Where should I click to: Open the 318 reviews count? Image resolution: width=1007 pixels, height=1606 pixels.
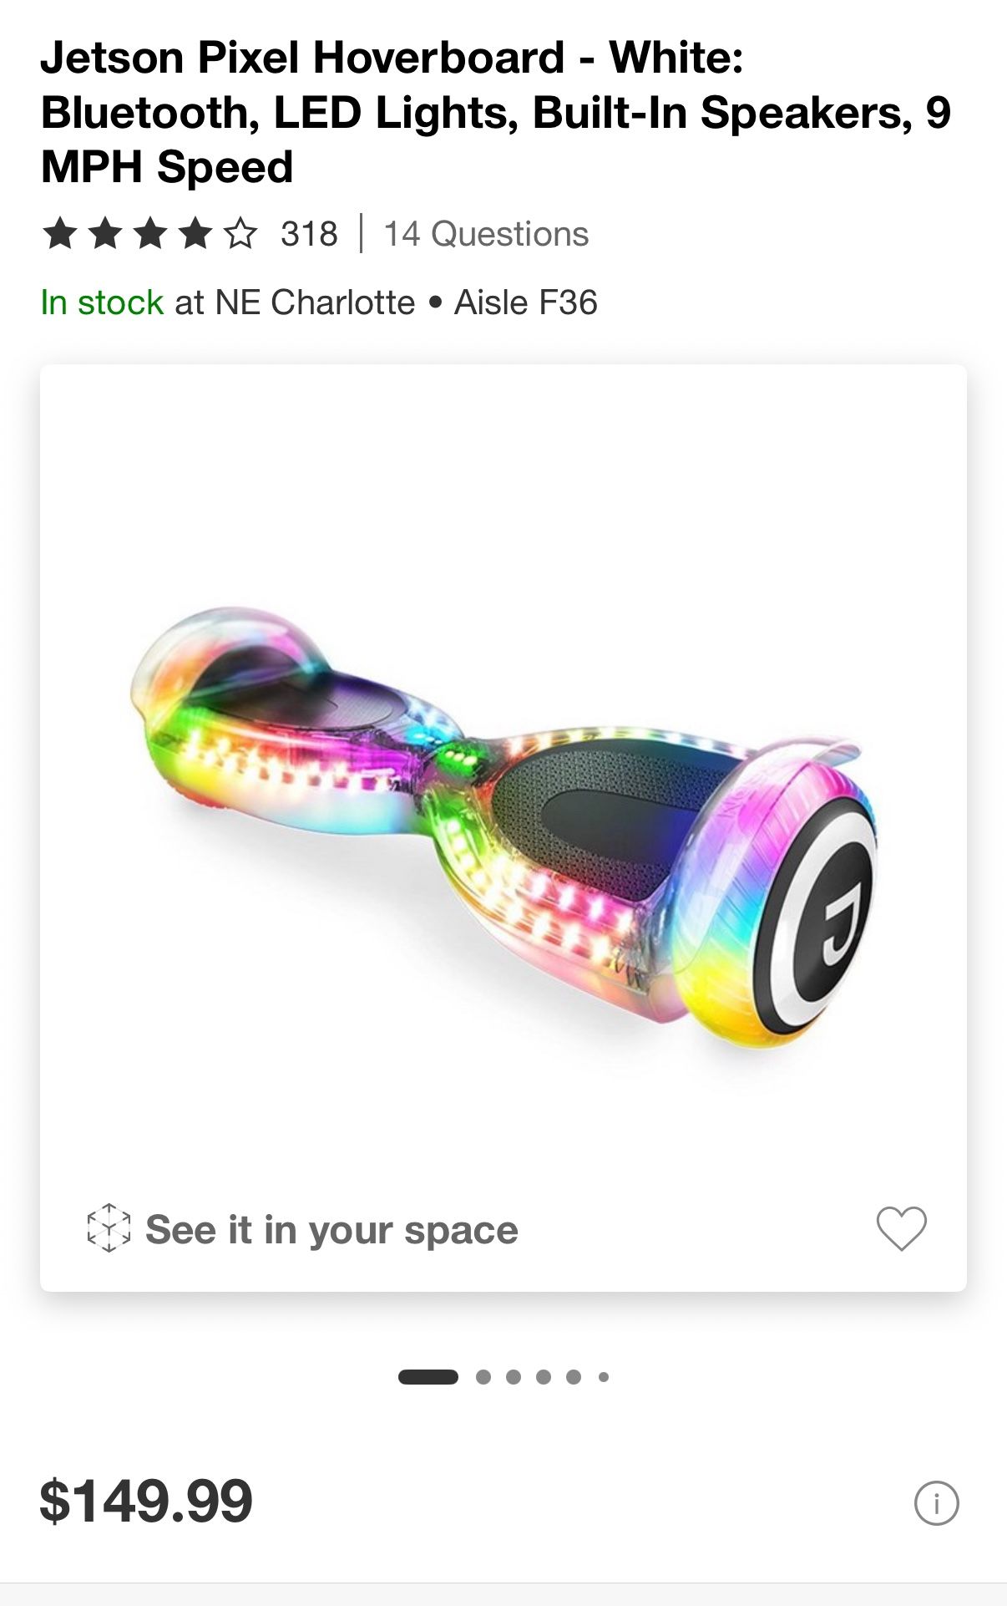[309, 234]
